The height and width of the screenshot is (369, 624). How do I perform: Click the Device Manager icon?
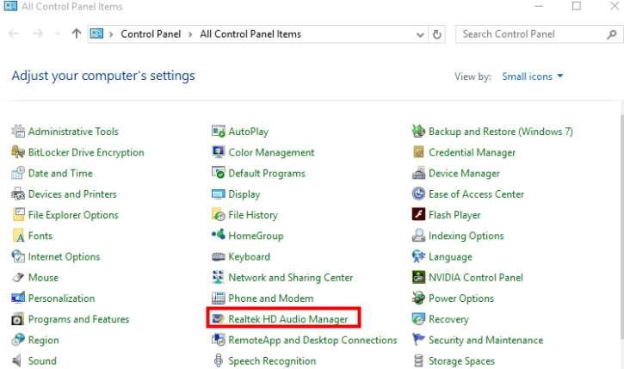(419, 173)
